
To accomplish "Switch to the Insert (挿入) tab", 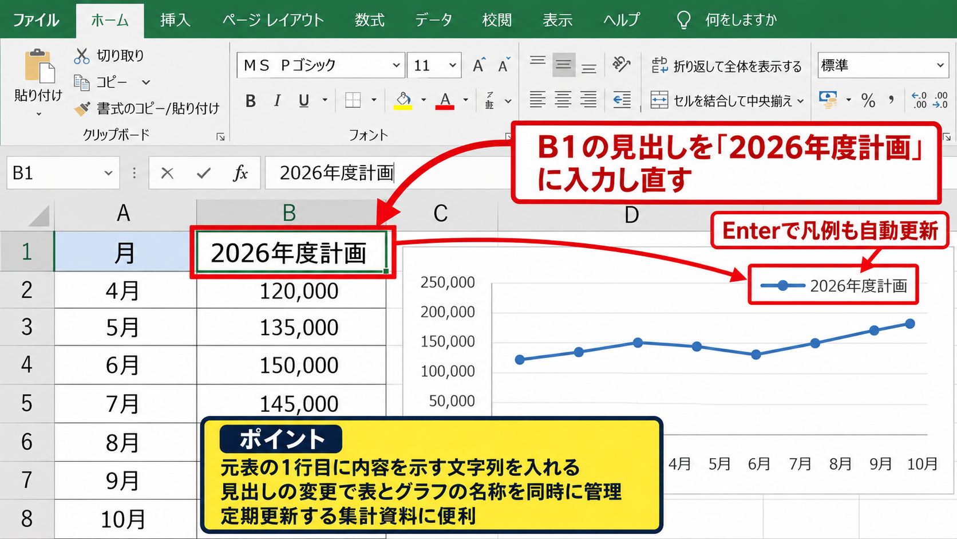I will tap(175, 20).
